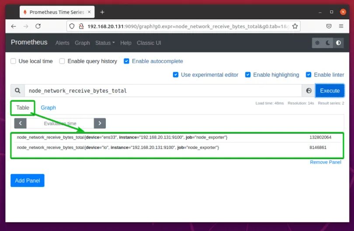The width and height of the screenshot is (354, 231).
Task: Maximize the browser window
Action: pyautogui.click(x=331, y=12)
